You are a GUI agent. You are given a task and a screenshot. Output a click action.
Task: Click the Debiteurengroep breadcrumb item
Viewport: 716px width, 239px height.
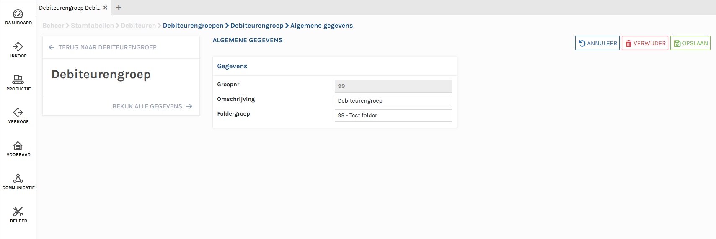coord(257,26)
